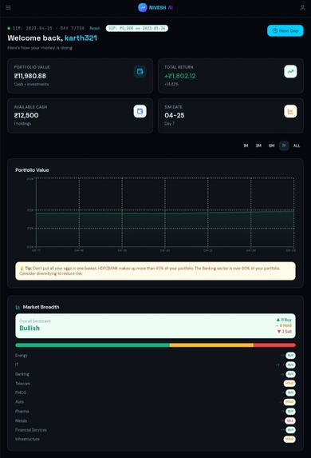Click the username karth321

(81, 38)
